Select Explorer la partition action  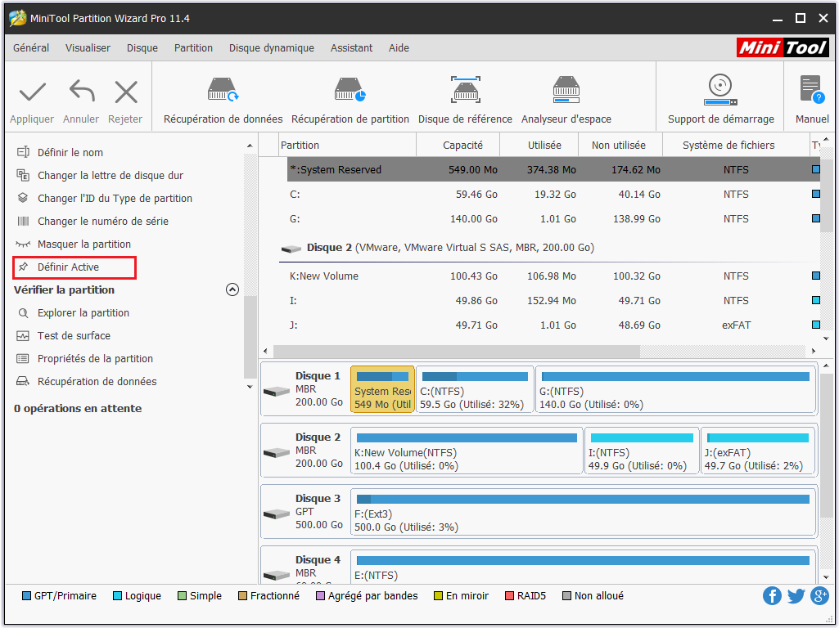click(x=83, y=313)
